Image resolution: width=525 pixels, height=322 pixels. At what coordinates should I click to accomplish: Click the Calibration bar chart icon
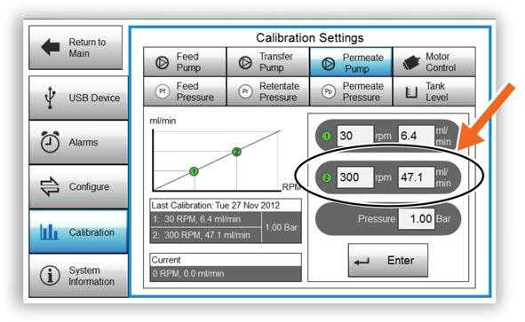(x=49, y=232)
